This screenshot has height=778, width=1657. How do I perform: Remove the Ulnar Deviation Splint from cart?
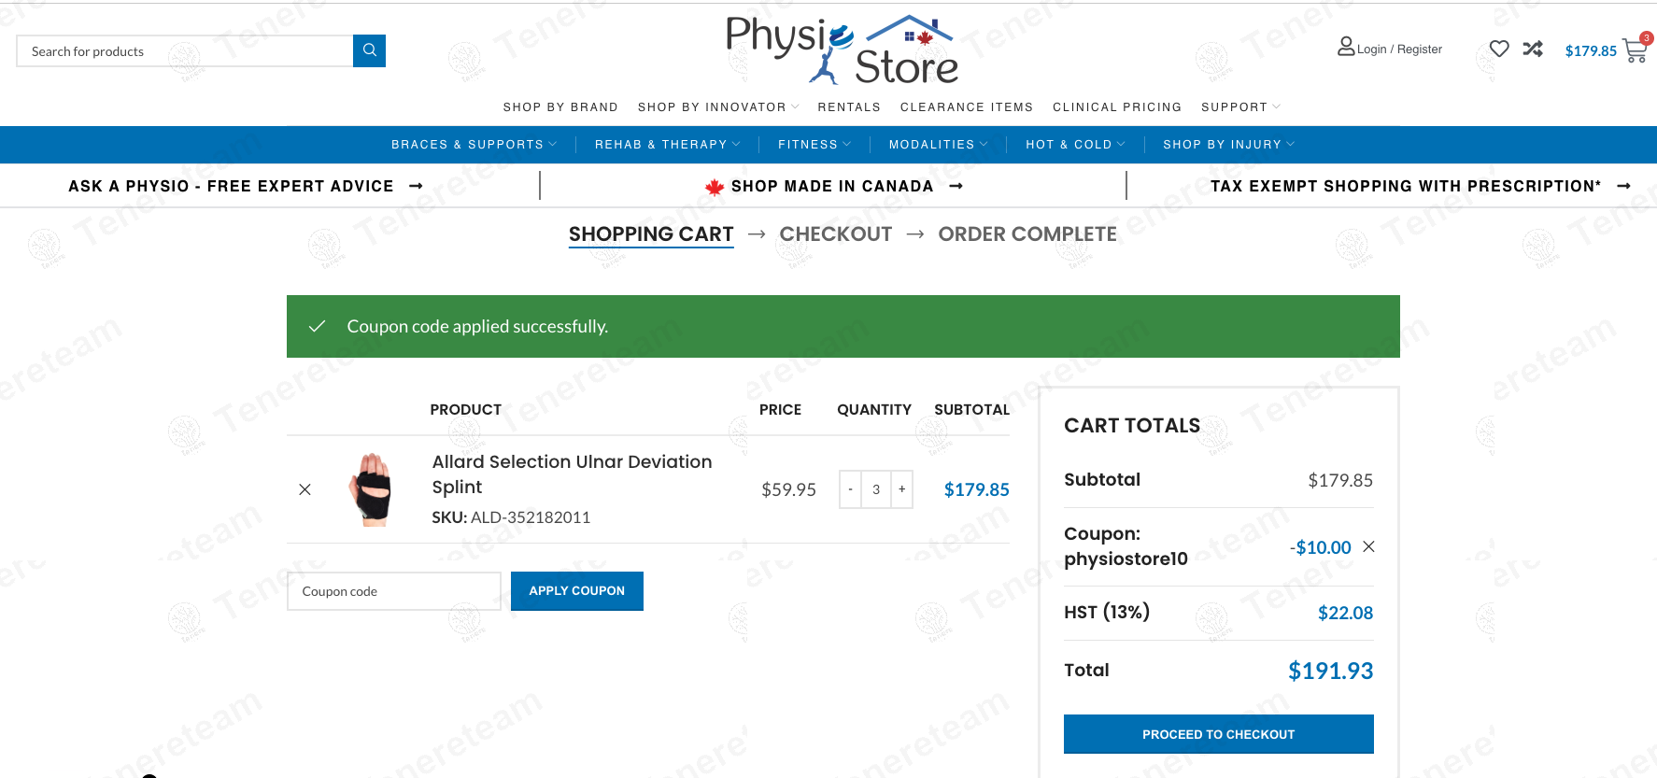pos(304,489)
